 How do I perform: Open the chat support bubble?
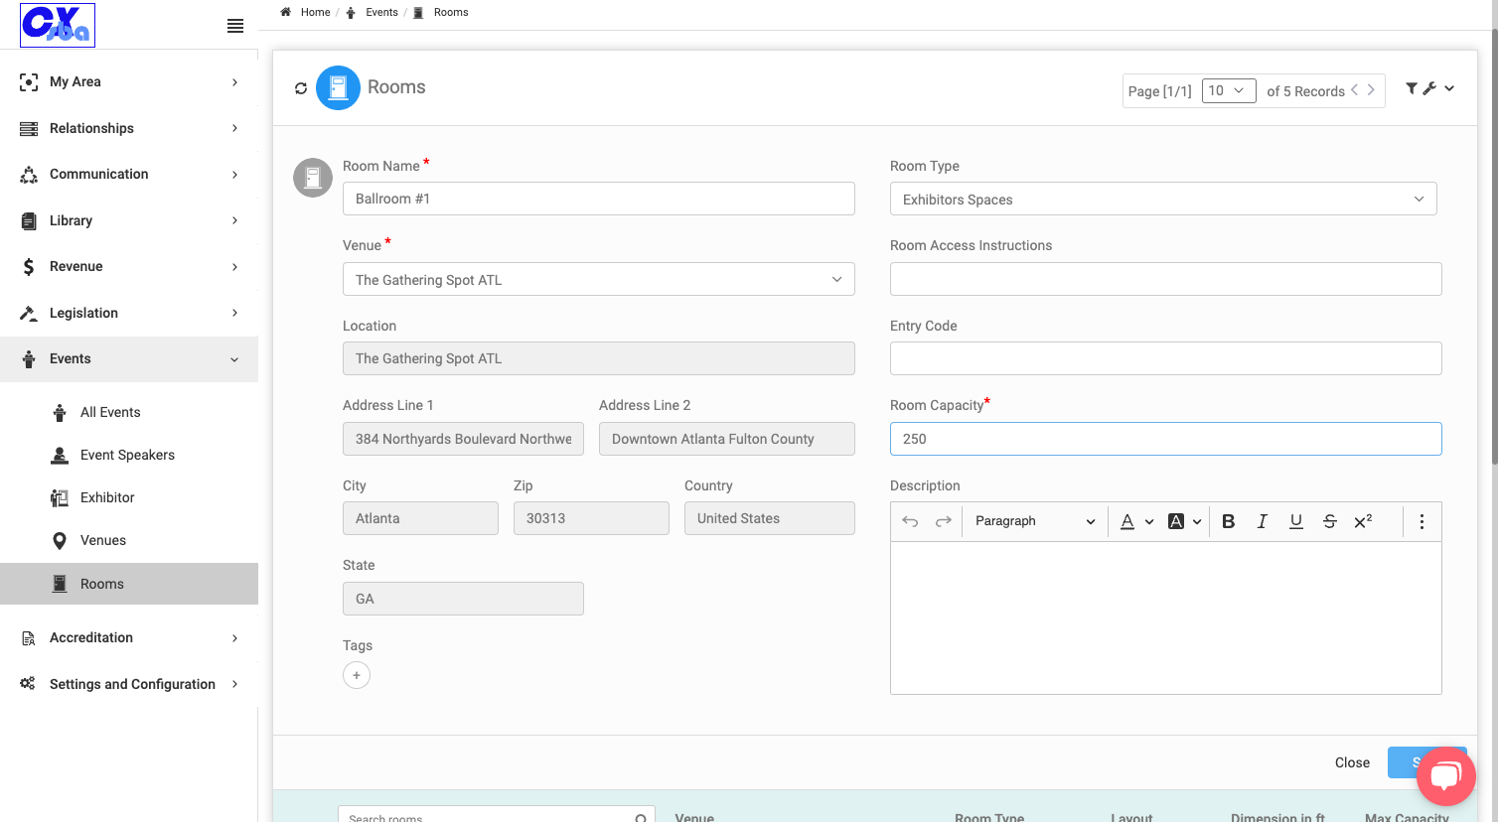tap(1445, 776)
